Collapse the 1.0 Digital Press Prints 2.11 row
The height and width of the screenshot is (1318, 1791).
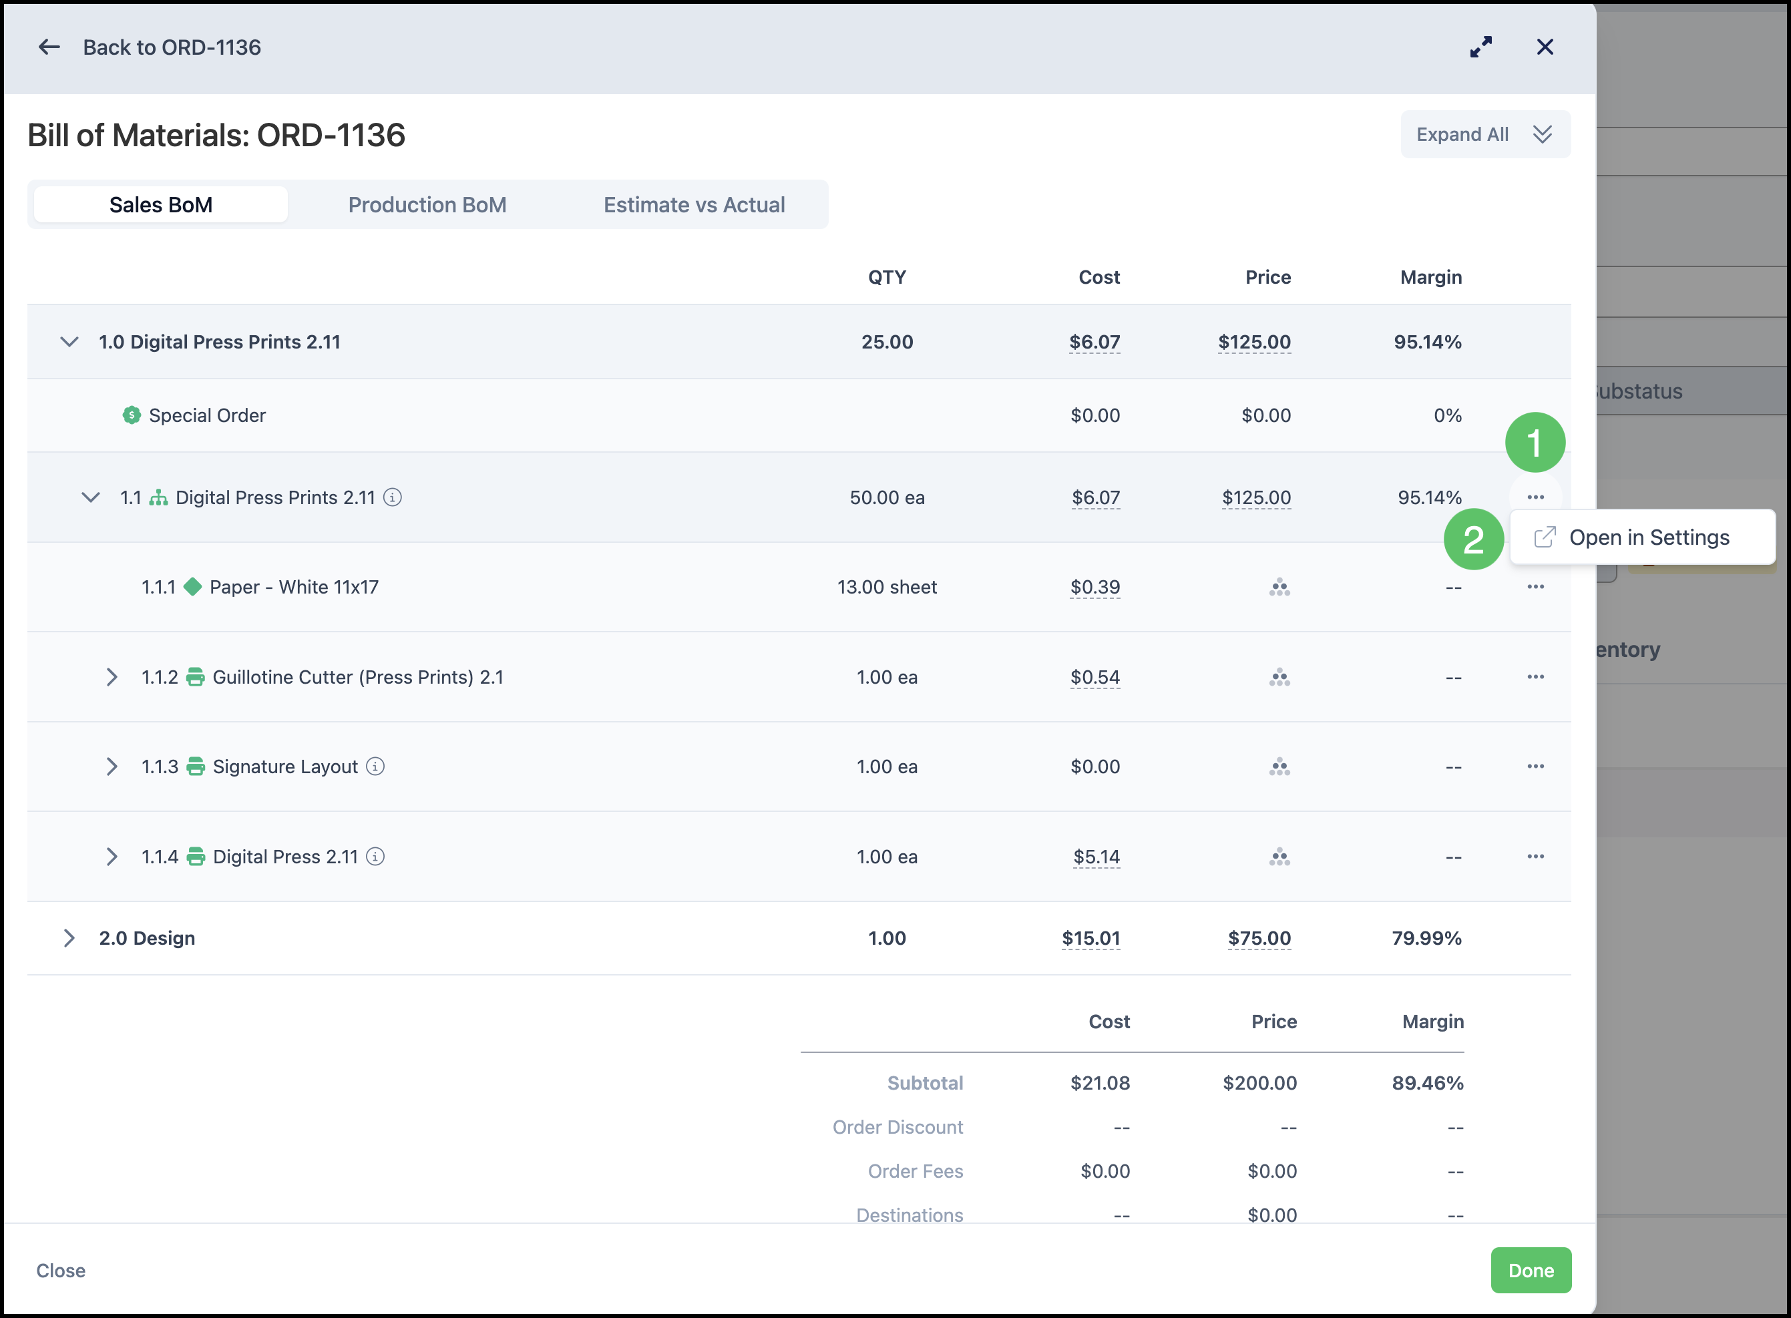pos(69,341)
